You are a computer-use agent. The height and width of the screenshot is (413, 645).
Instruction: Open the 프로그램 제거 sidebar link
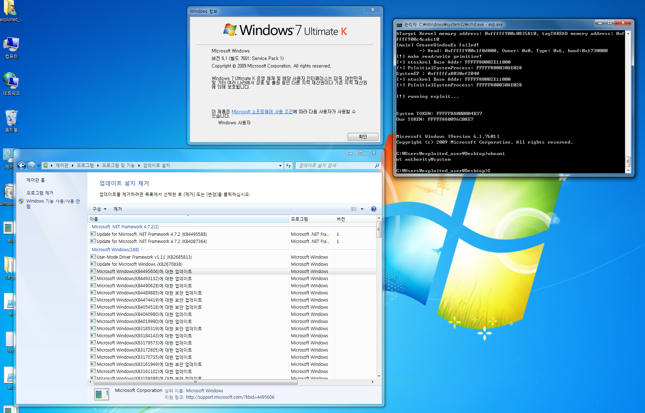[x=40, y=193]
